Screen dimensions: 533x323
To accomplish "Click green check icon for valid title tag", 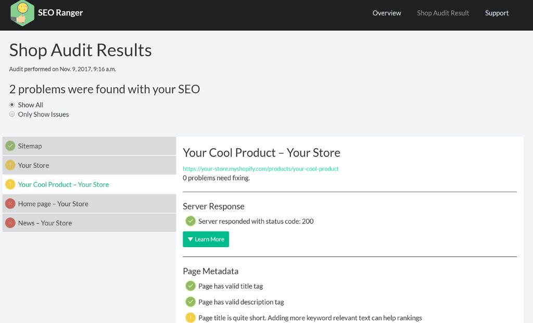I will [191, 286].
